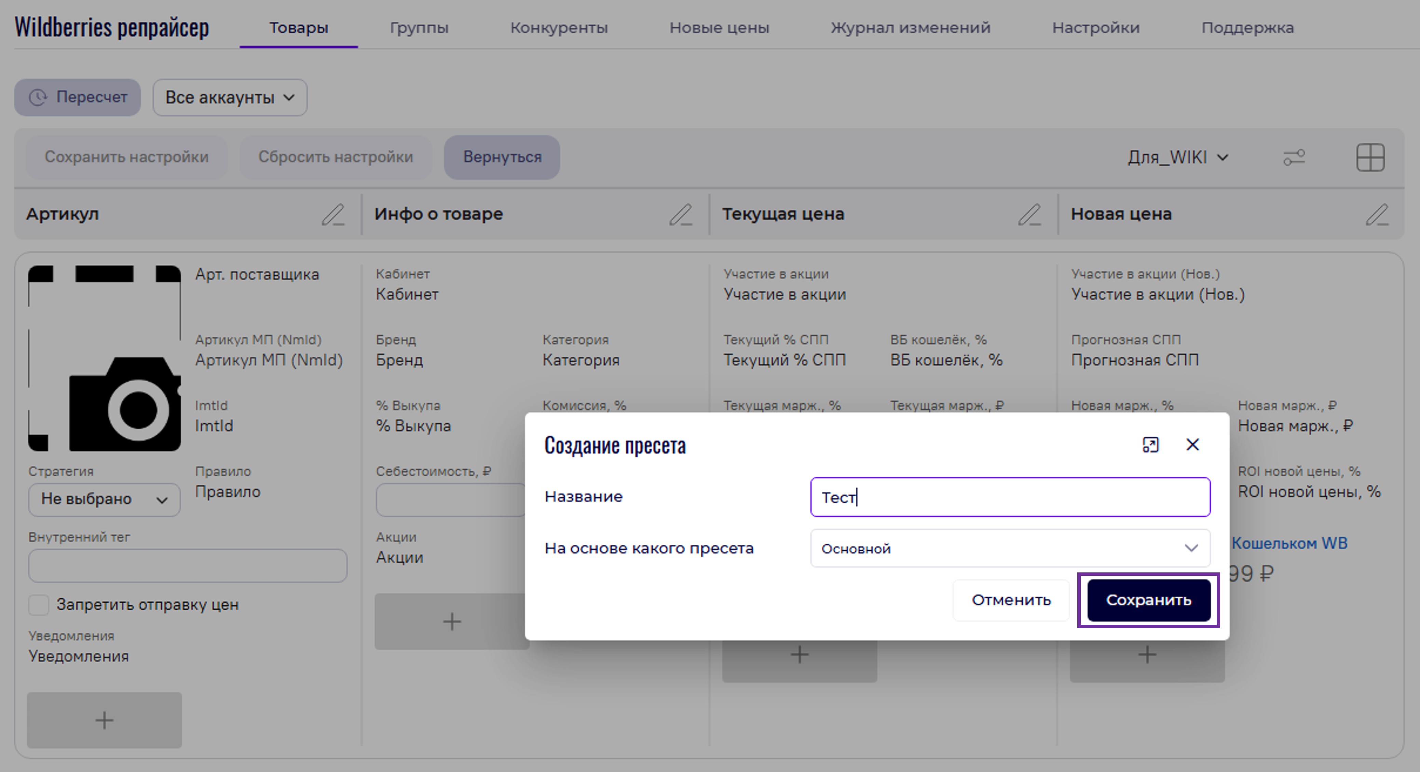
Task: Open the Все аккаунты dropdown
Action: tap(230, 98)
